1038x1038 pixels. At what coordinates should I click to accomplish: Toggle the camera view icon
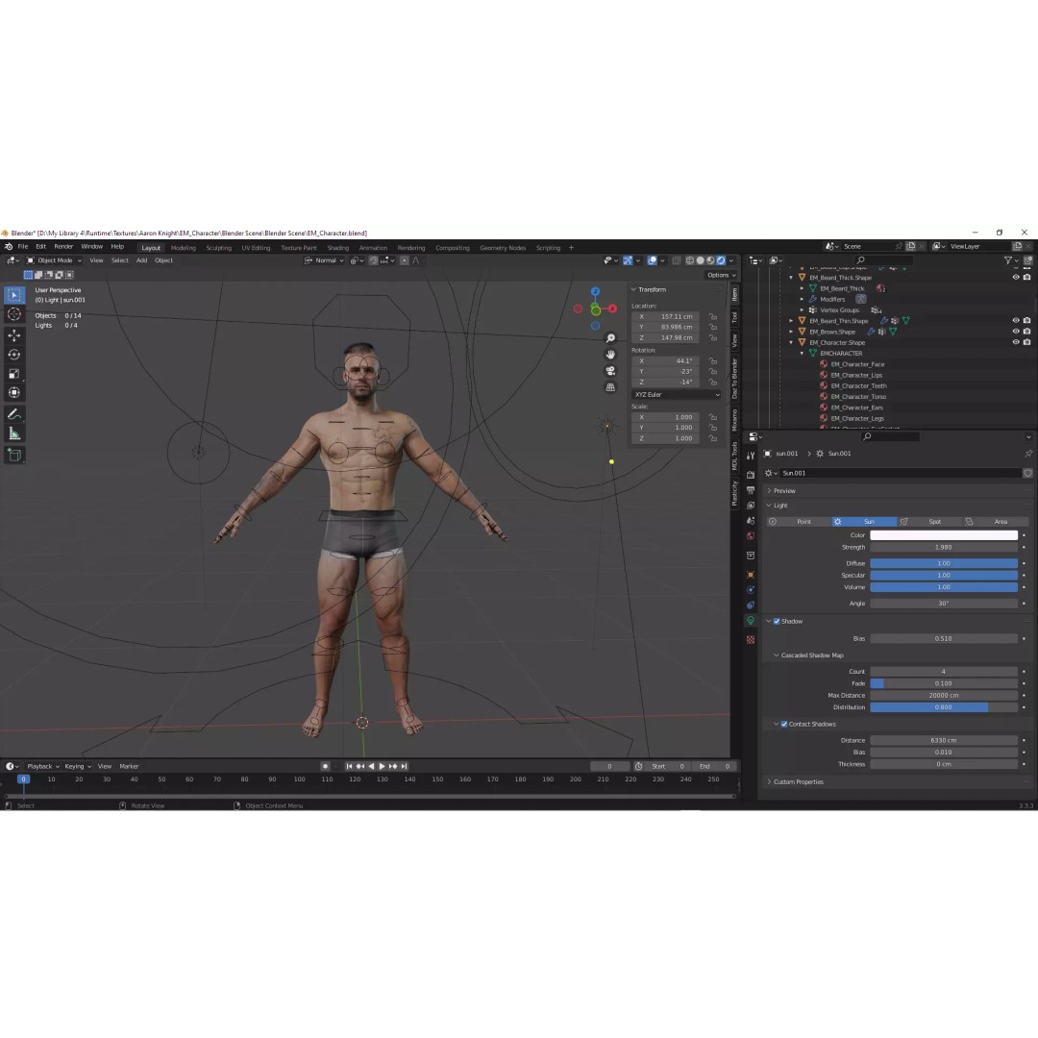point(610,371)
